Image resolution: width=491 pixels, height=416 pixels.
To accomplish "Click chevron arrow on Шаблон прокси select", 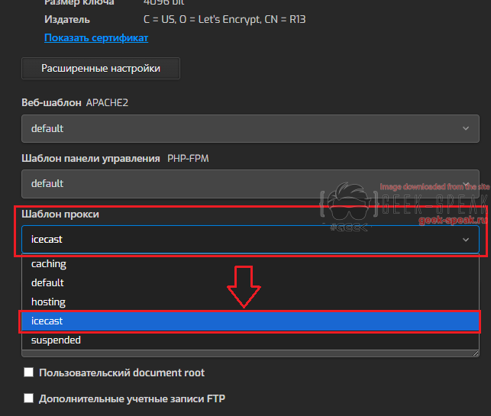I will [x=466, y=239].
